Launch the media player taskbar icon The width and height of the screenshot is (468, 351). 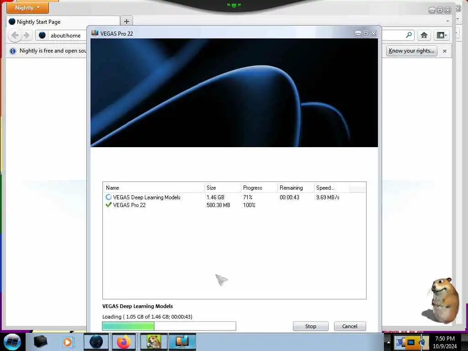[x=68, y=342]
